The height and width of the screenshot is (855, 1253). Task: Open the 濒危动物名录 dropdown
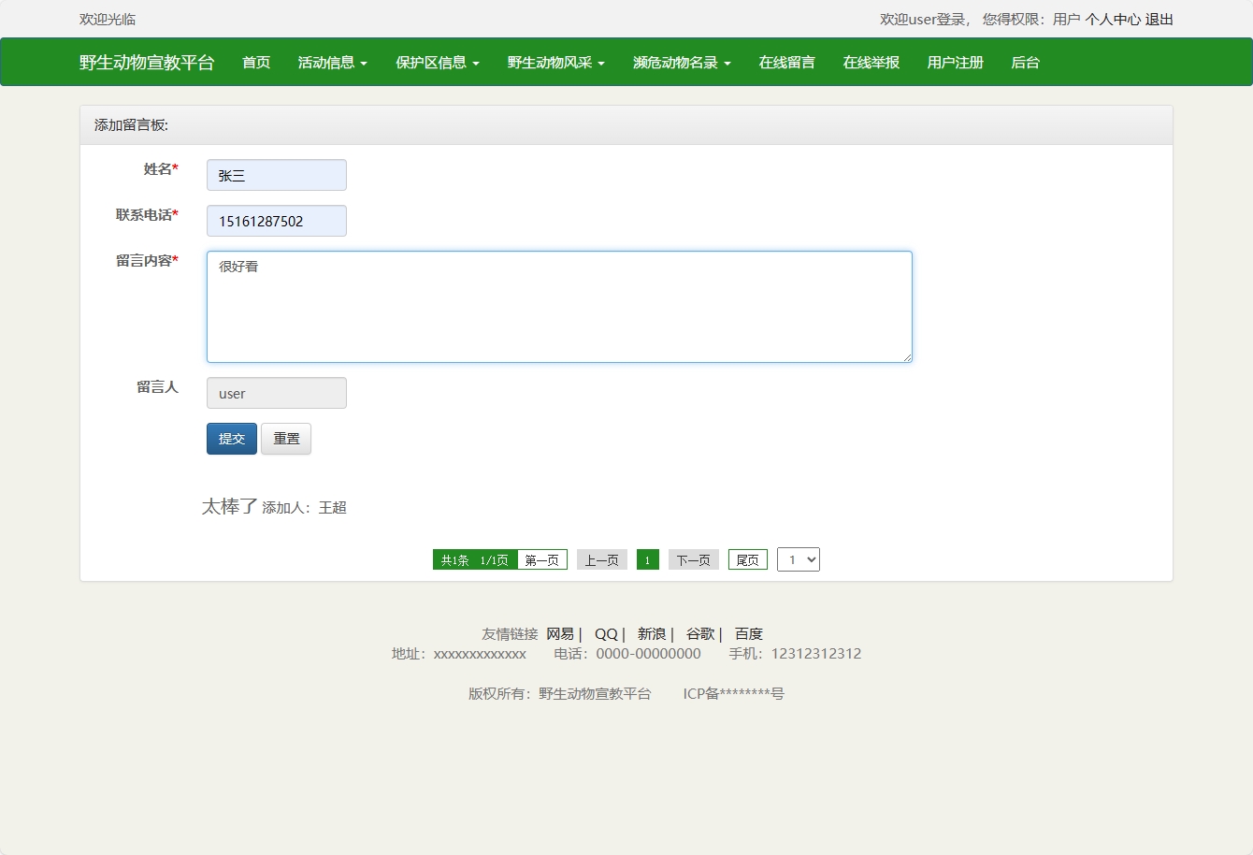pyautogui.click(x=681, y=62)
